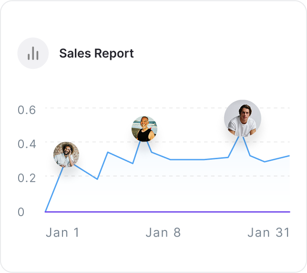
Task: Click the 0 y-axis label
Action: [21, 212]
